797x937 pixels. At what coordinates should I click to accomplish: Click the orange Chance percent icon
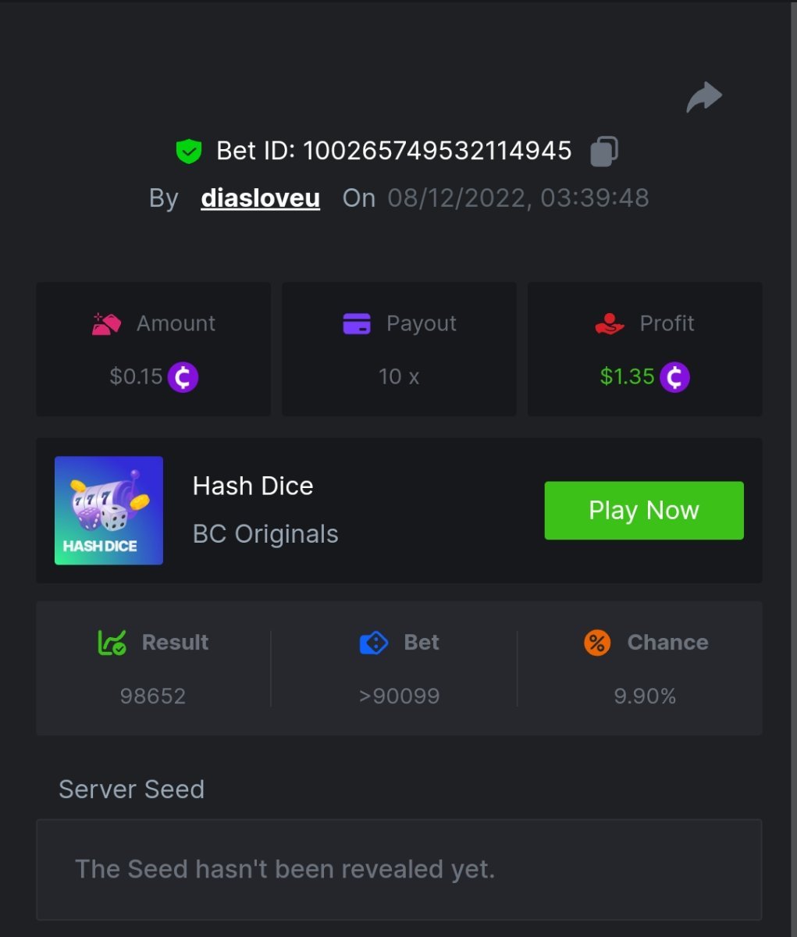[x=597, y=643]
